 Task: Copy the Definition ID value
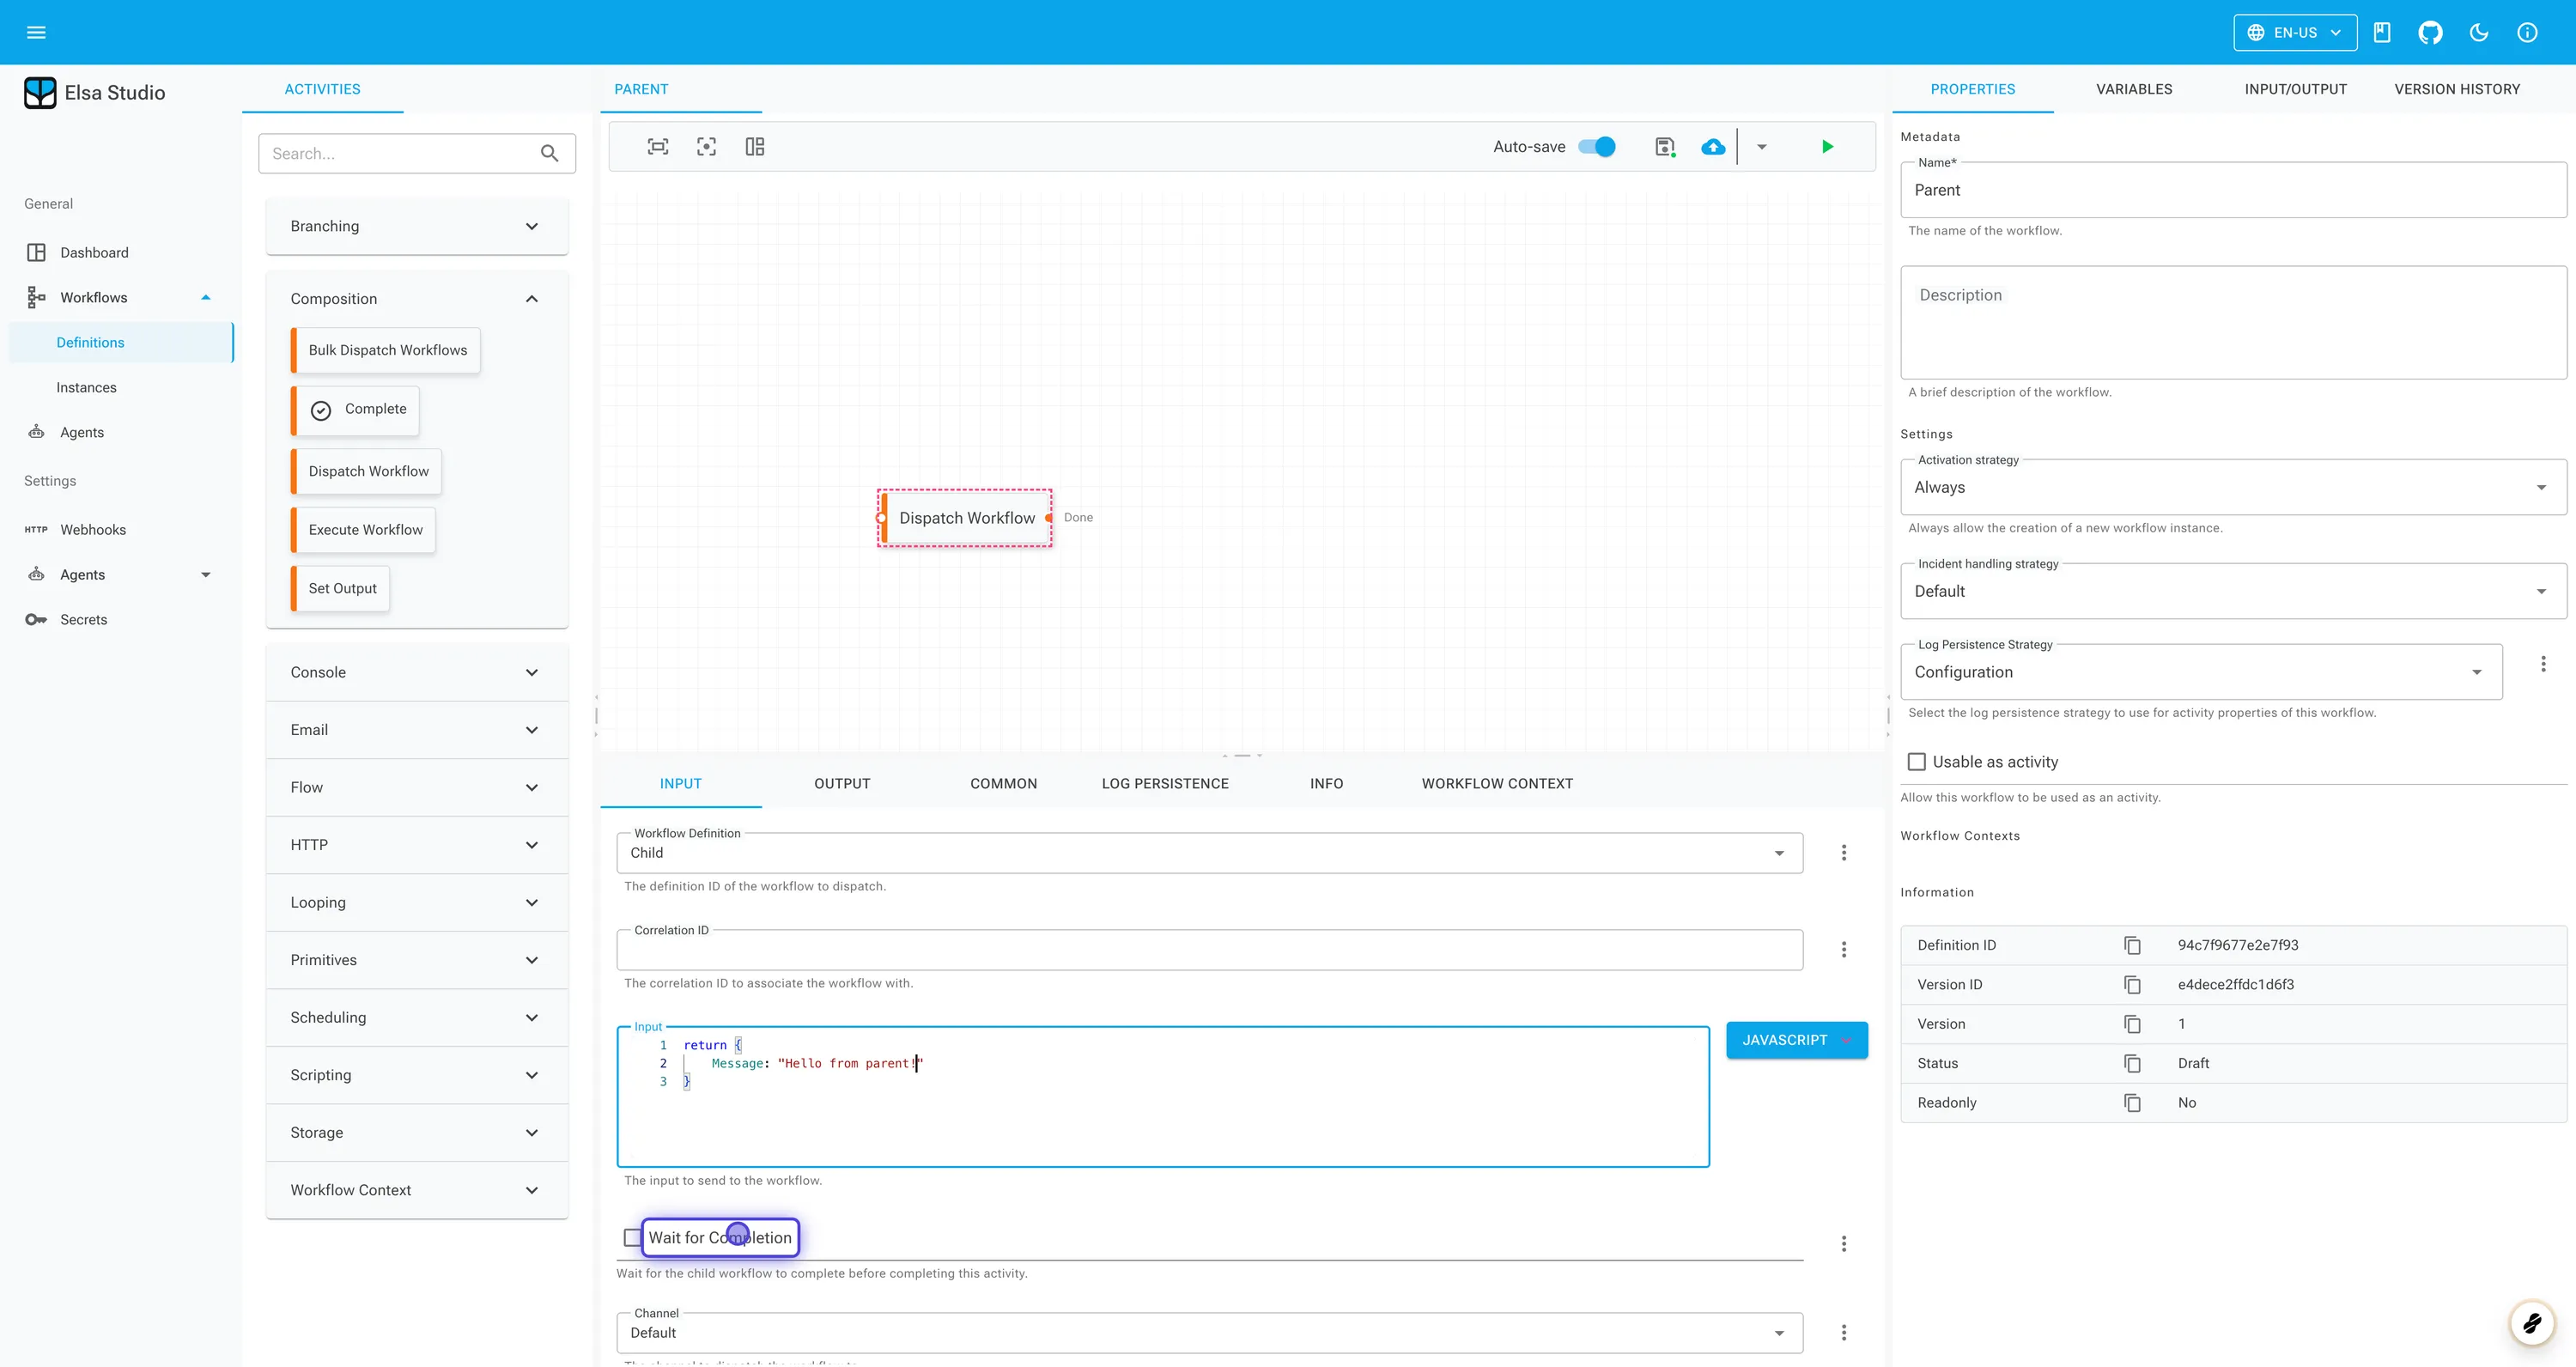click(x=2132, y=945)
